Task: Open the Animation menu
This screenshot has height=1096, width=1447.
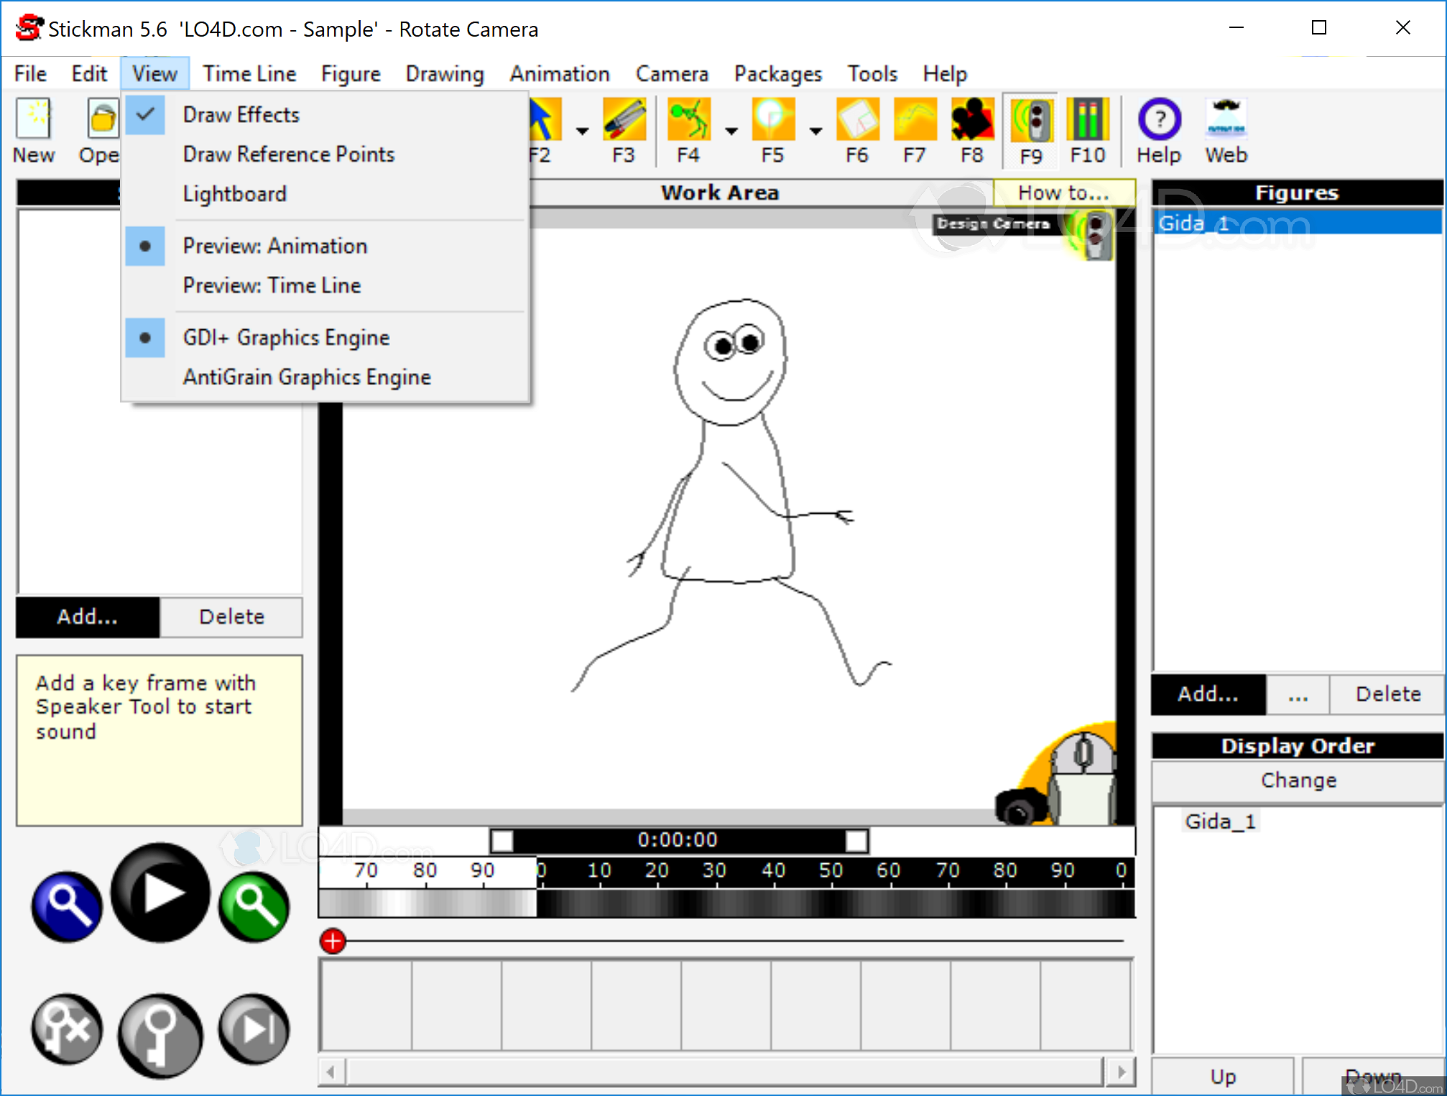Action: tap(559, 73)
